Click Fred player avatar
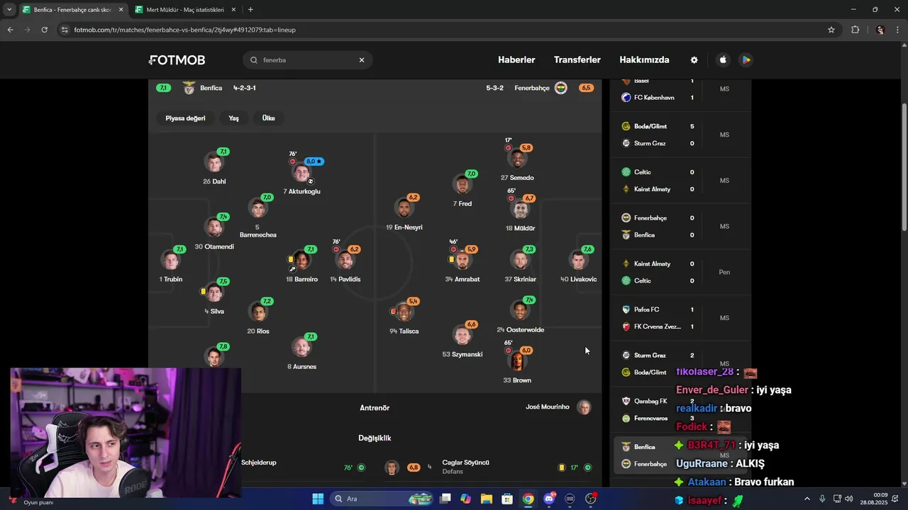This screenshot has width=908, height=510. click(462, 185)
